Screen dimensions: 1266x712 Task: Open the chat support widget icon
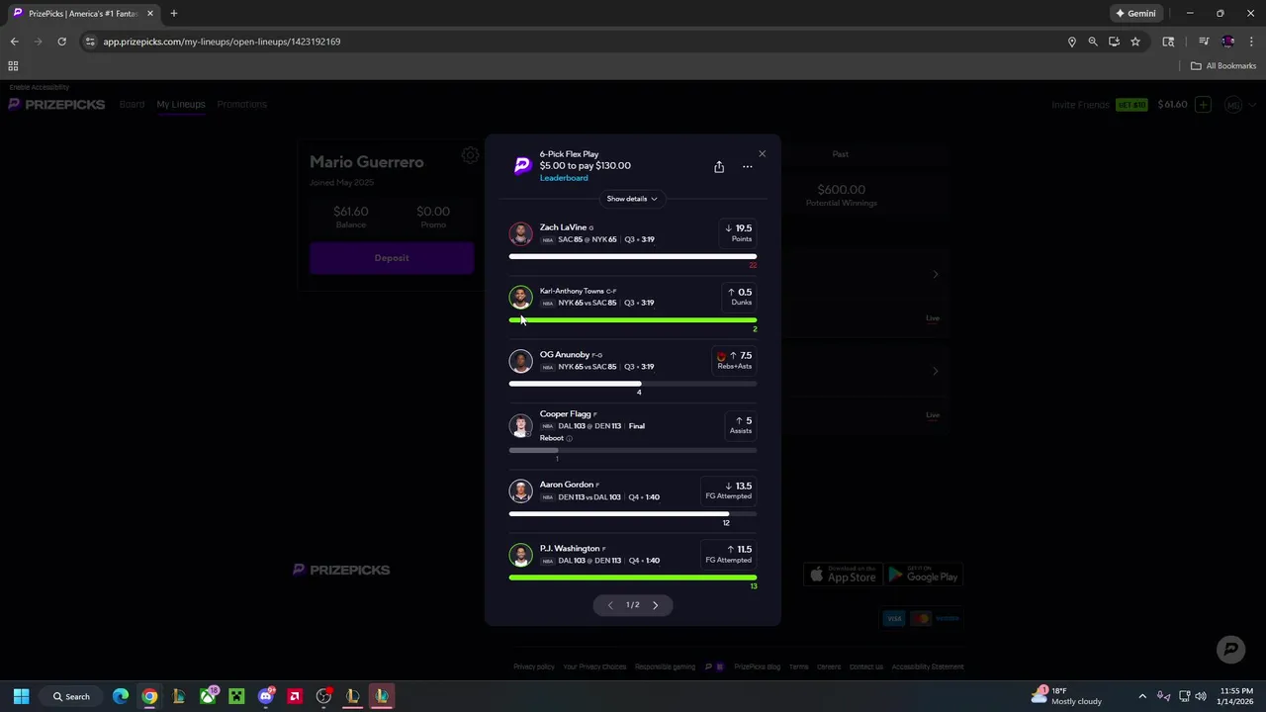(1231, 650)
